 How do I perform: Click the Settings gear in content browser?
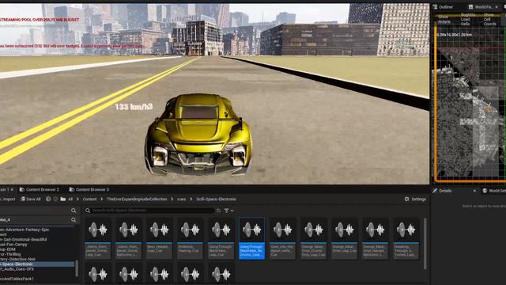pyautogui.click(x=406, y=199)
